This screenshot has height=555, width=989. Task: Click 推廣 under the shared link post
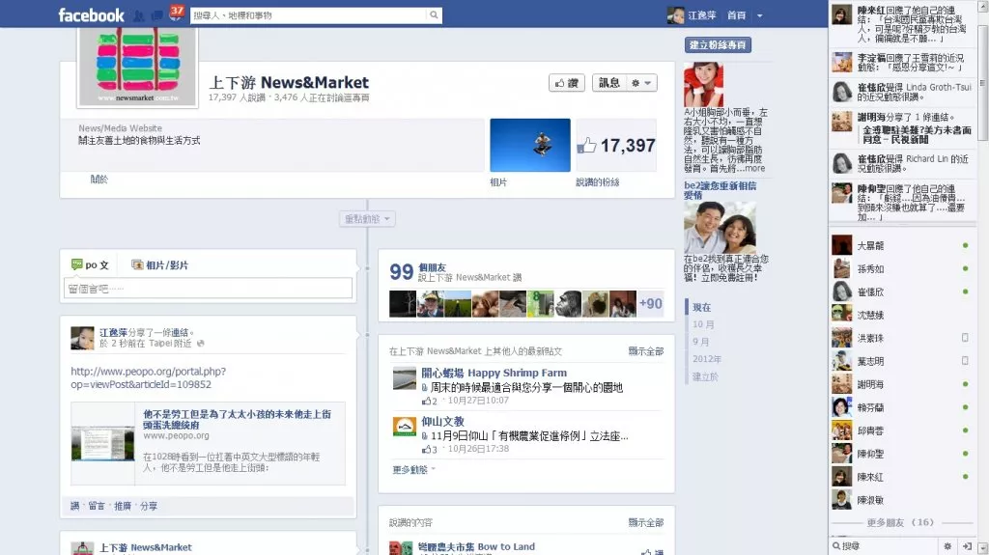point(123,506)
